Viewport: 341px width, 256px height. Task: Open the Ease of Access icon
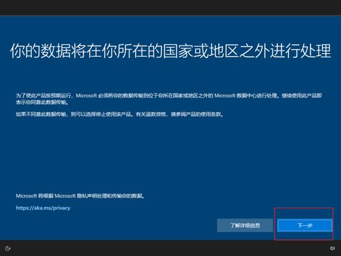tap(8, 248)
